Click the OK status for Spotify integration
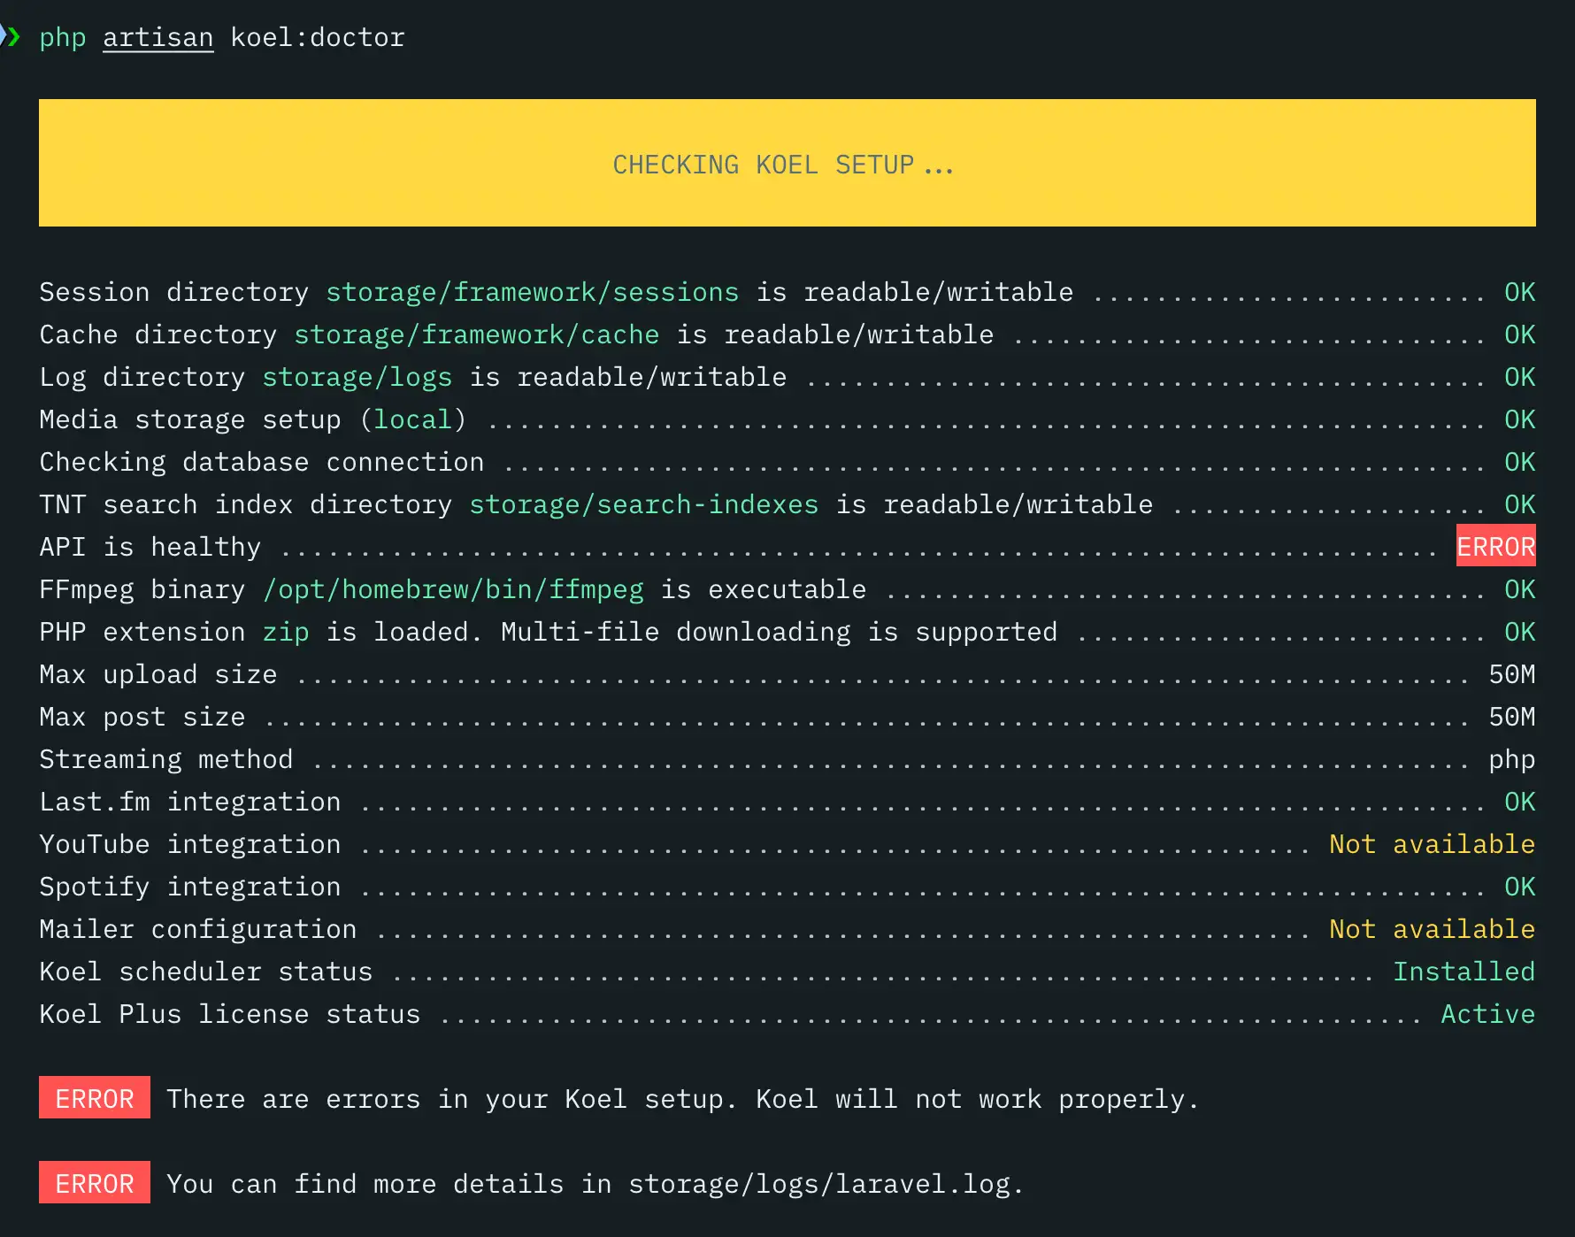Screen dimensions: 1575x1237 (x=1519, y=887)
